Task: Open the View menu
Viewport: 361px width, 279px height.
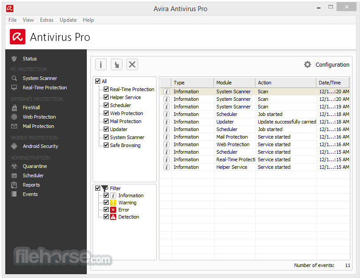Action: coord(28,20)
